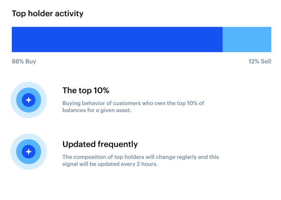Open the Updated frequently heading
This screenshot has width=281, height=200.
point(100,144)
